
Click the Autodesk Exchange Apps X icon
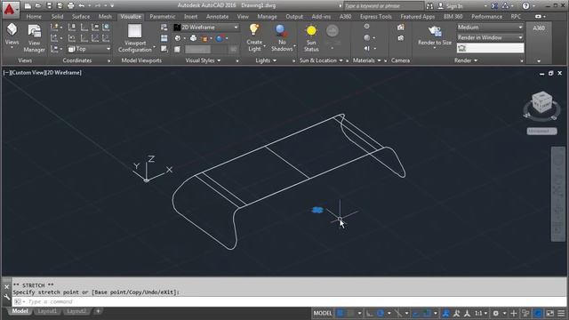[x=494, y=6]
